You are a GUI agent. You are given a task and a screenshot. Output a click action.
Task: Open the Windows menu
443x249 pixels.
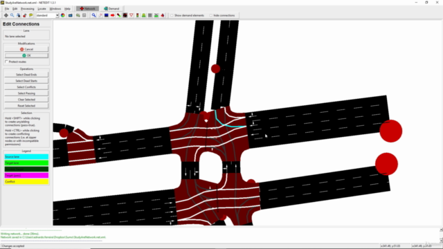click(x=55, y=9)
